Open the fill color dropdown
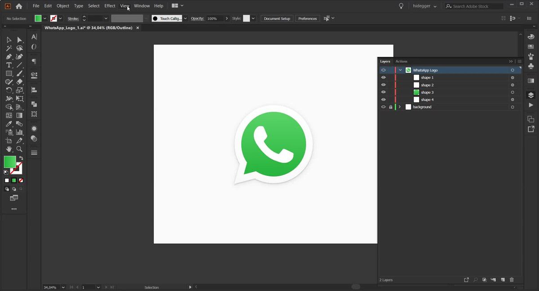This screenshot has height=291, width=539. 44,18
